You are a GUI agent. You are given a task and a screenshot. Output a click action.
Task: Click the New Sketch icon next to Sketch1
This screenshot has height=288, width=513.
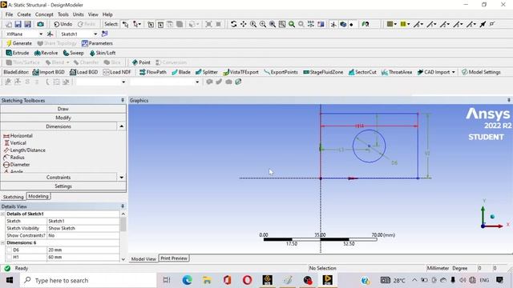105,34
